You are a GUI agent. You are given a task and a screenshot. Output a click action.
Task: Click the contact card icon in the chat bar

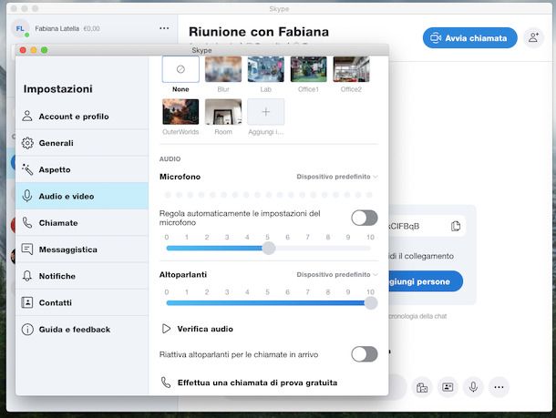pos(448,387)
